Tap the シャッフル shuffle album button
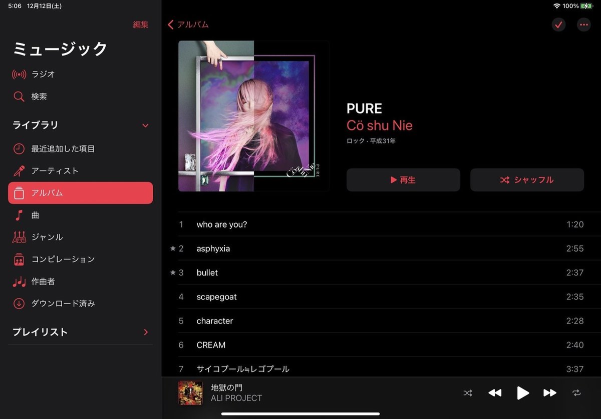The width and height of the screenshot is (601, 419). pos(527,180)
